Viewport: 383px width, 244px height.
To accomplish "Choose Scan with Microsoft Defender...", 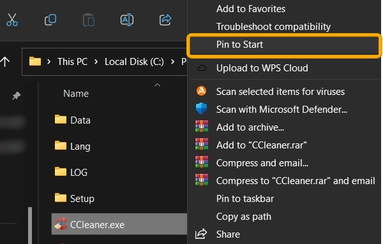I will click(x=282, y=110).
